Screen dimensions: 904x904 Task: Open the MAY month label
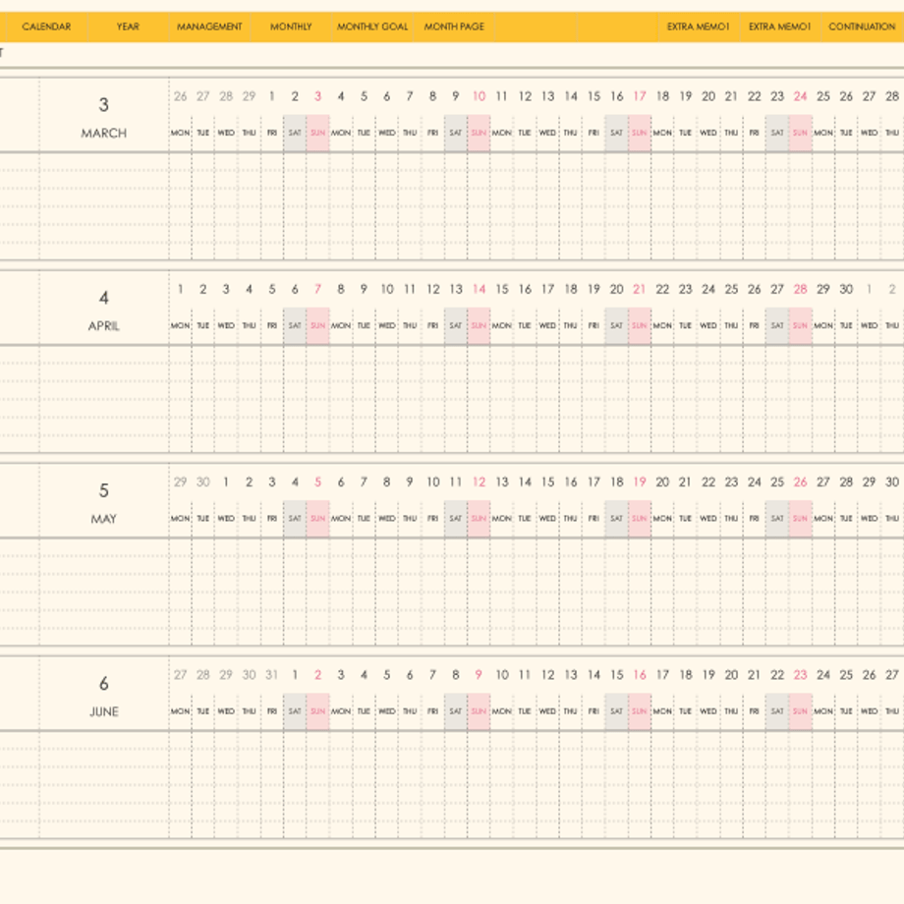click(104, 519)
